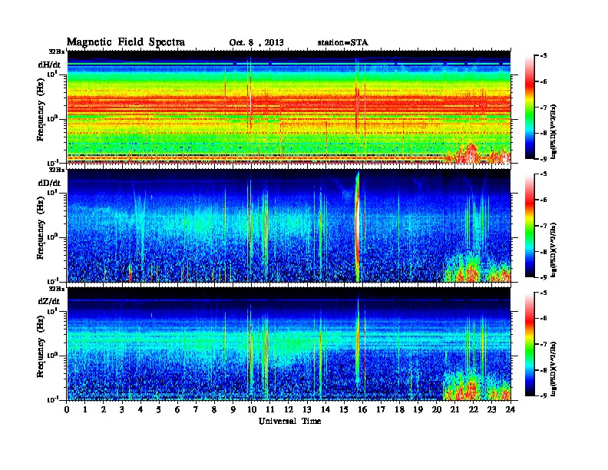608x470 pixels.
Task: Click hour 7 on the Universal Time axis
Action: pos(197,410)
